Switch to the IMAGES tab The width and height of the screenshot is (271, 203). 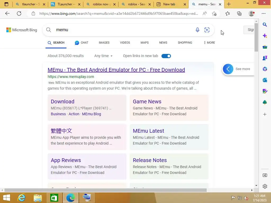pyautogui.click(x=104, y=43)
